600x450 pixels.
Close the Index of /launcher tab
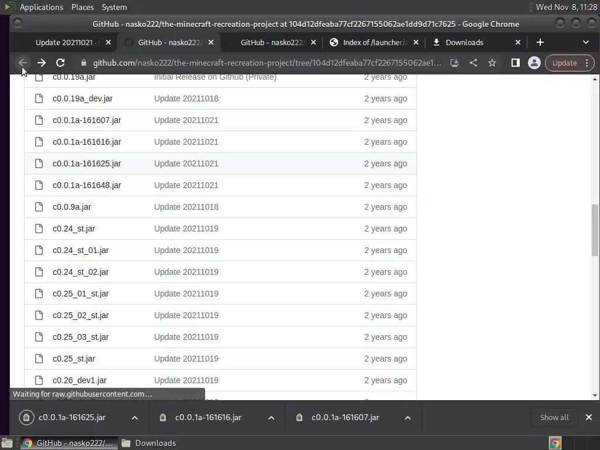point(416,42)
